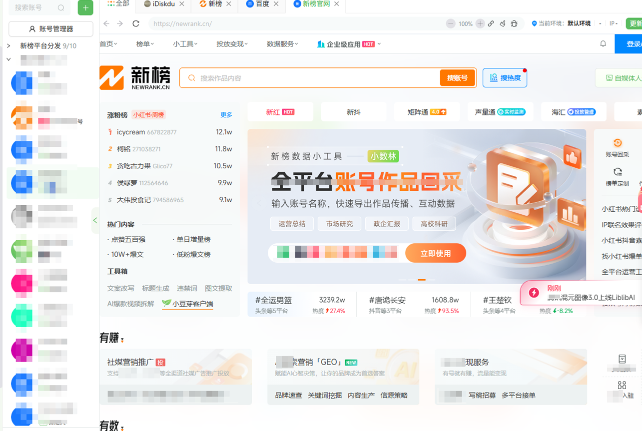Collapse the account sidebar with green arrow
This screenshot has width=642, height=431.
(x=95, y=220)
